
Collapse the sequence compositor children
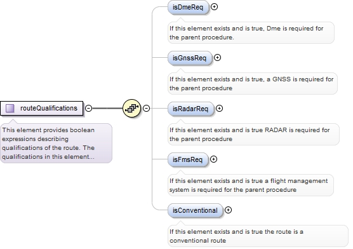pyautogui.click(x=146, y=109)
